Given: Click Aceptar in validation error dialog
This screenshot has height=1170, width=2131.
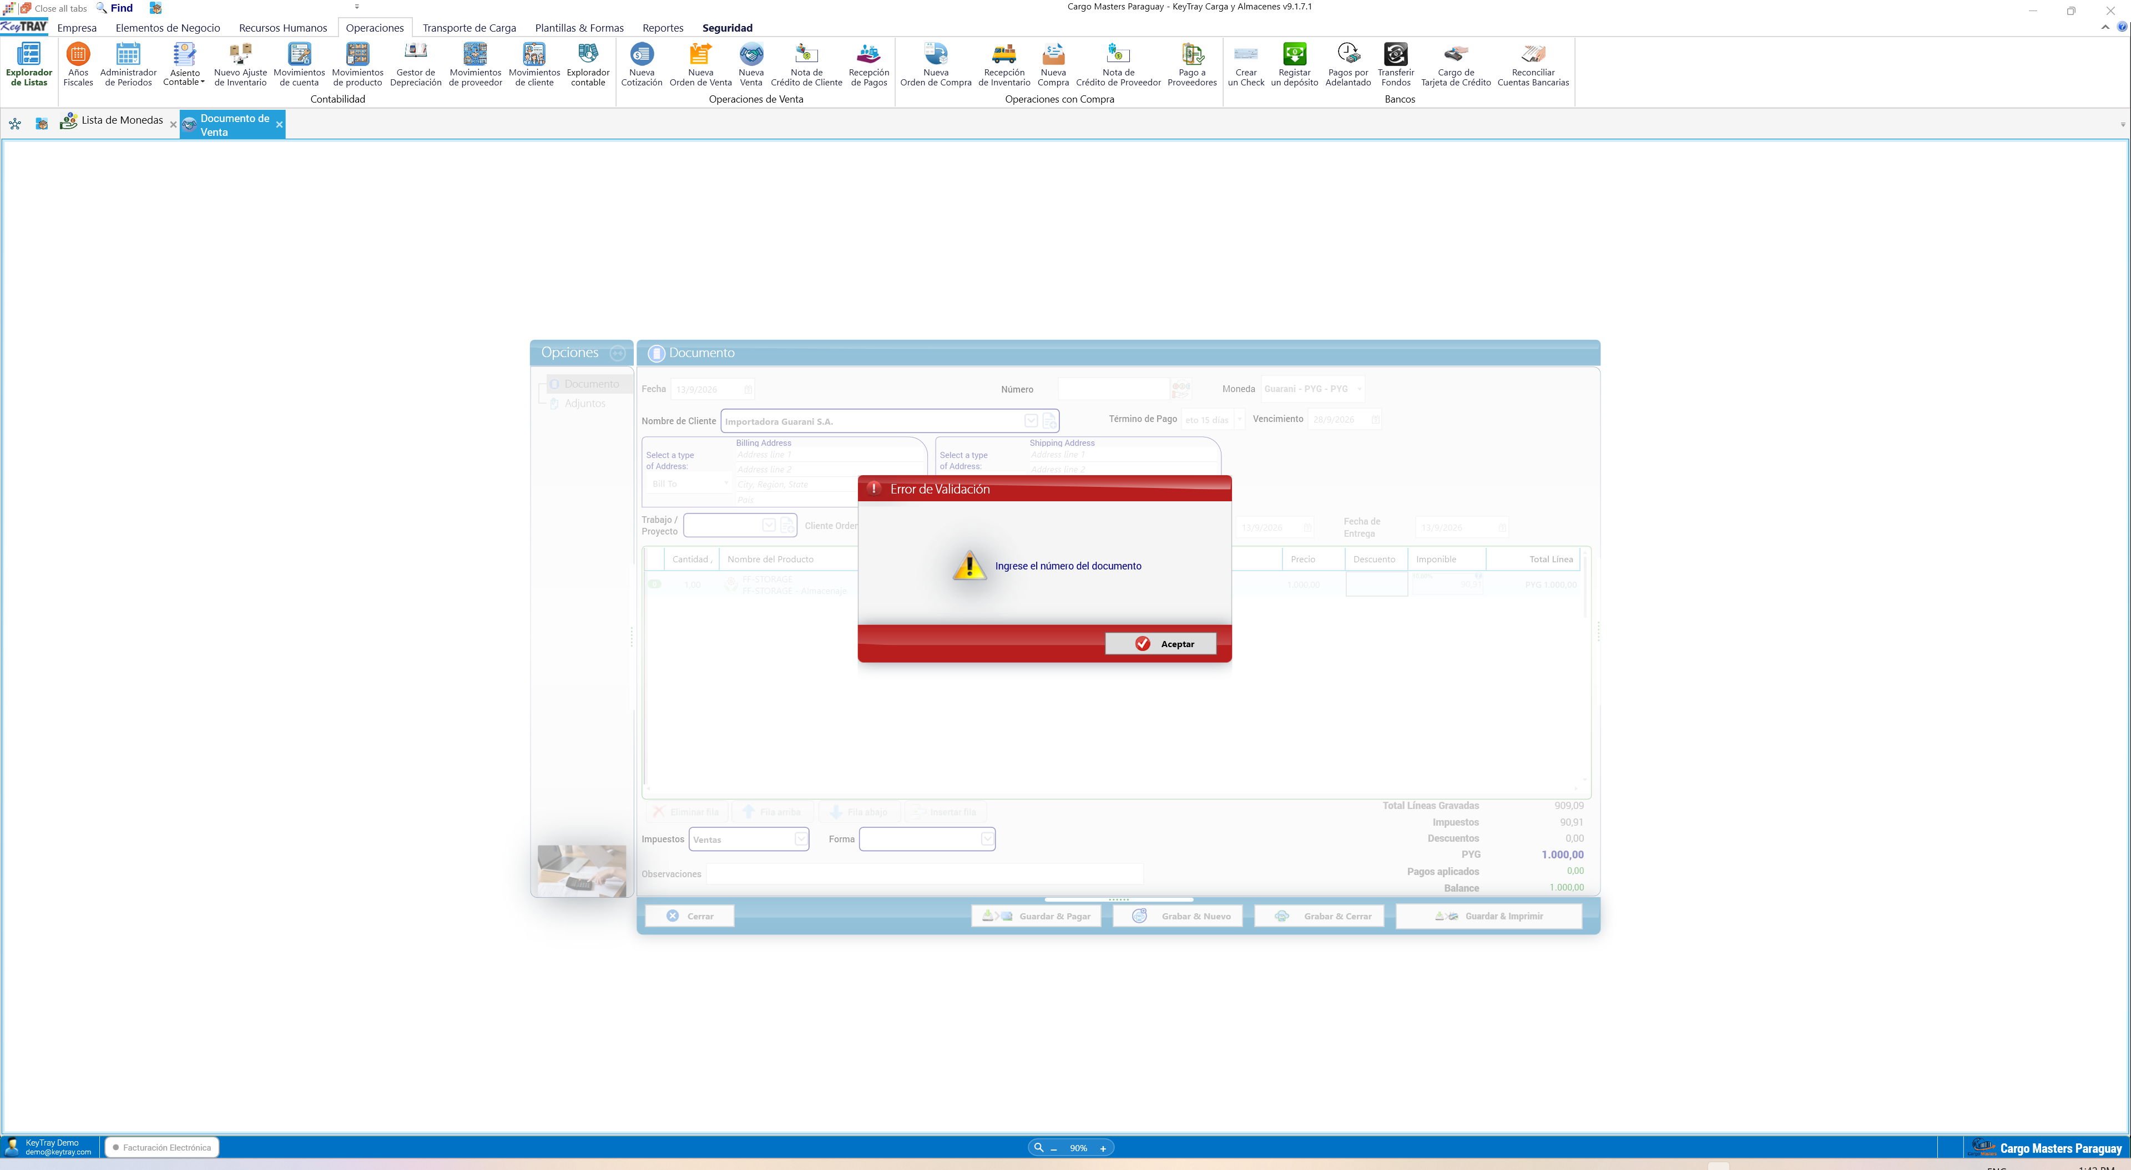Looking at the screenshot, I should click(x=1160, y=643).
